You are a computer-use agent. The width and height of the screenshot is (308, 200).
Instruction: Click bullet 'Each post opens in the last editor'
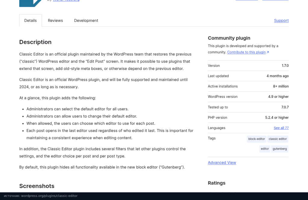[110, 134]
